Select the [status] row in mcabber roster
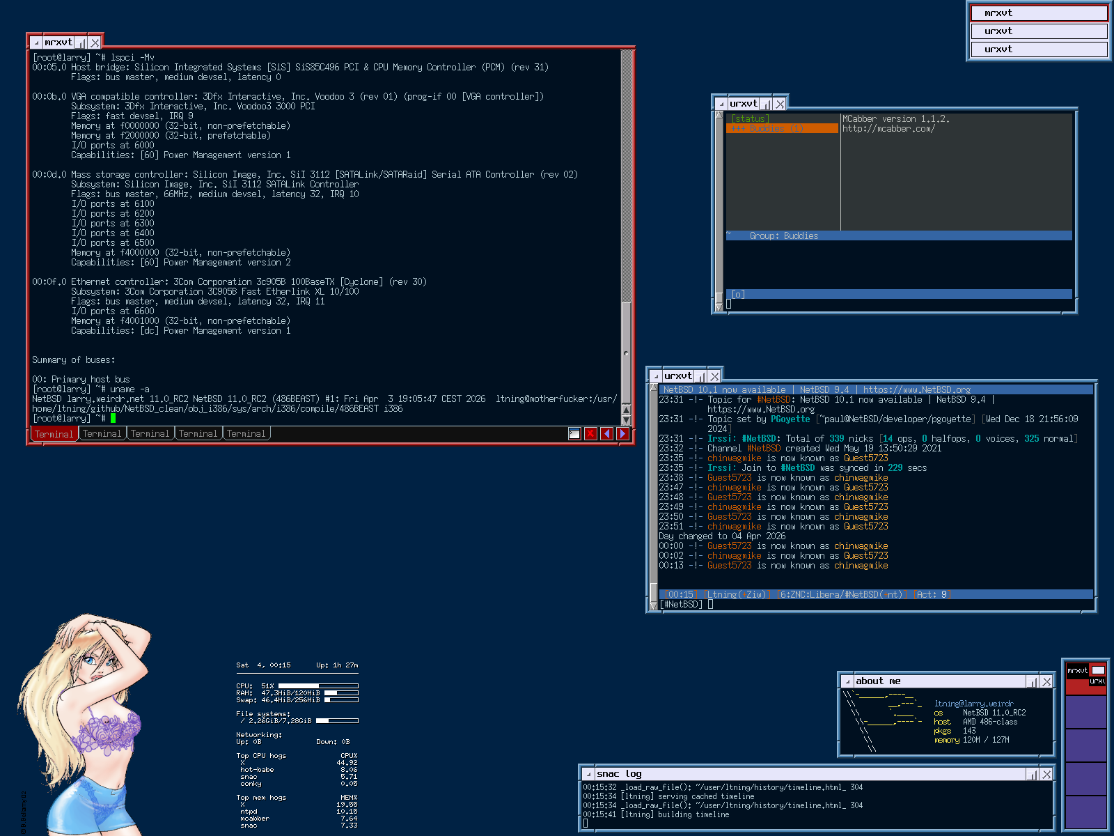 tap(782, 119)
